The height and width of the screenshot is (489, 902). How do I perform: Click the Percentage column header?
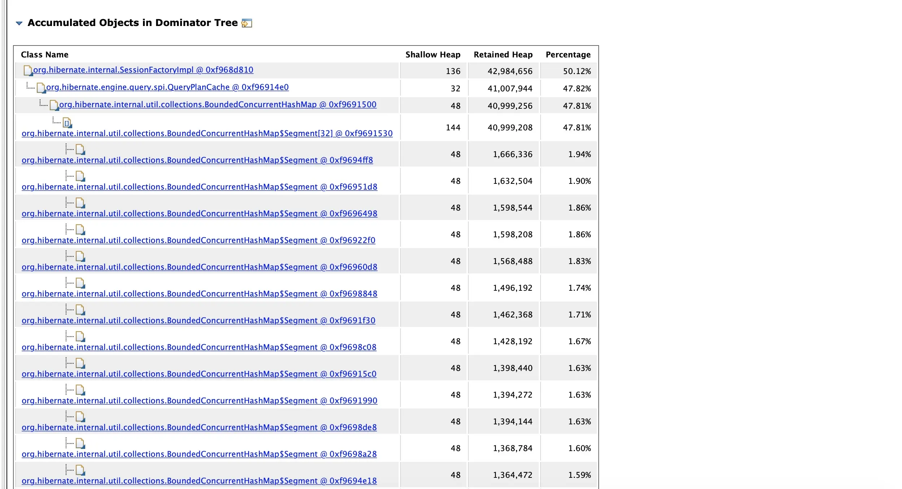(x=568, y=55)
